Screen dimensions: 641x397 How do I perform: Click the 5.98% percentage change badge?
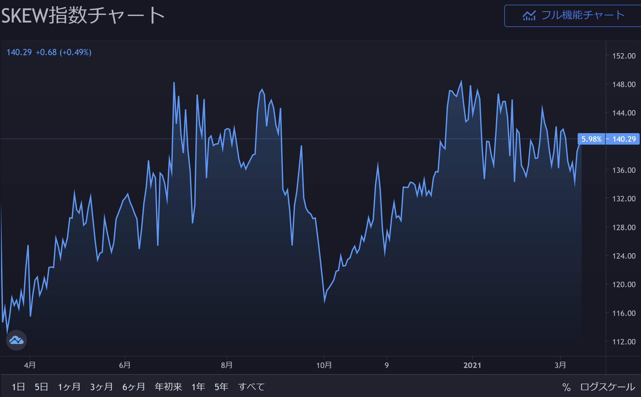(x=591, y=139)
